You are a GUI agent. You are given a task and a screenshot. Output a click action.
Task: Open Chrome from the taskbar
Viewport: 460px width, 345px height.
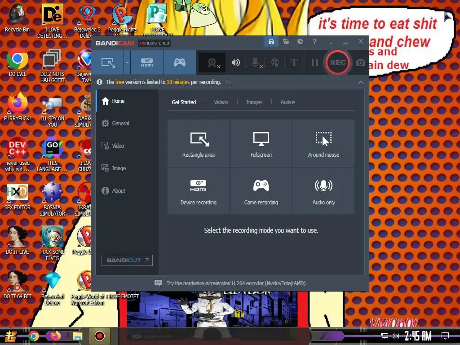point(33,336)
